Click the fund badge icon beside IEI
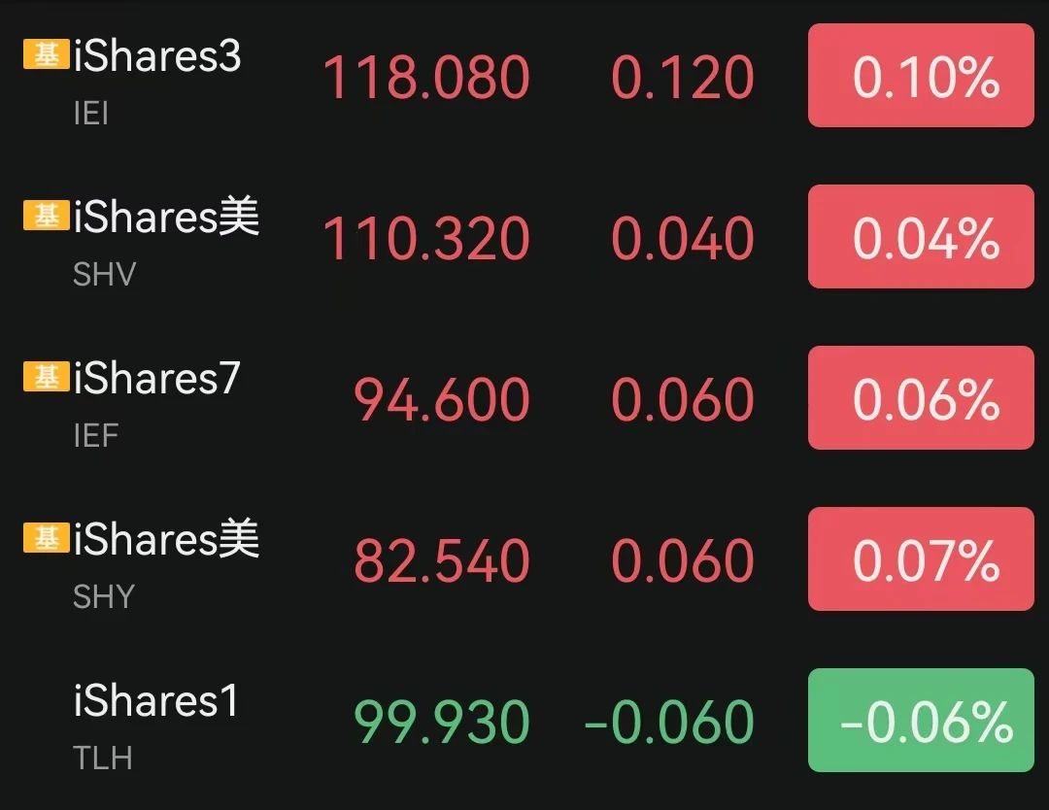Screen dimensions: 1049x810 click(47, 54)
